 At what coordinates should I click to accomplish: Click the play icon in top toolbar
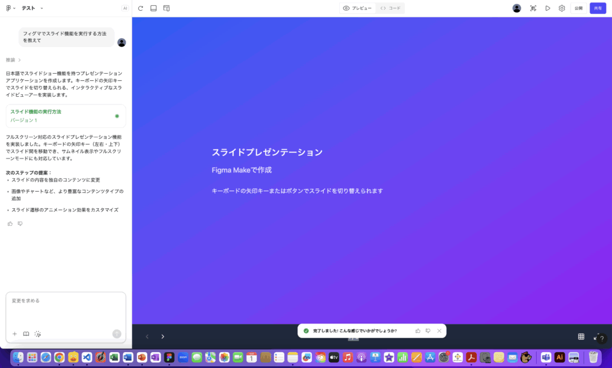548,8
